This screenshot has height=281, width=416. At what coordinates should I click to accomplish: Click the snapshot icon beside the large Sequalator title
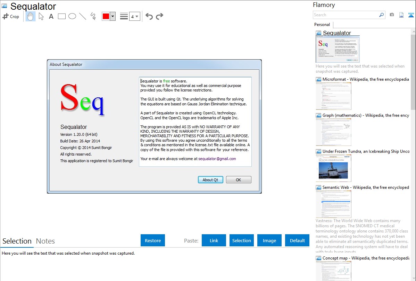(x=4, y=6)
